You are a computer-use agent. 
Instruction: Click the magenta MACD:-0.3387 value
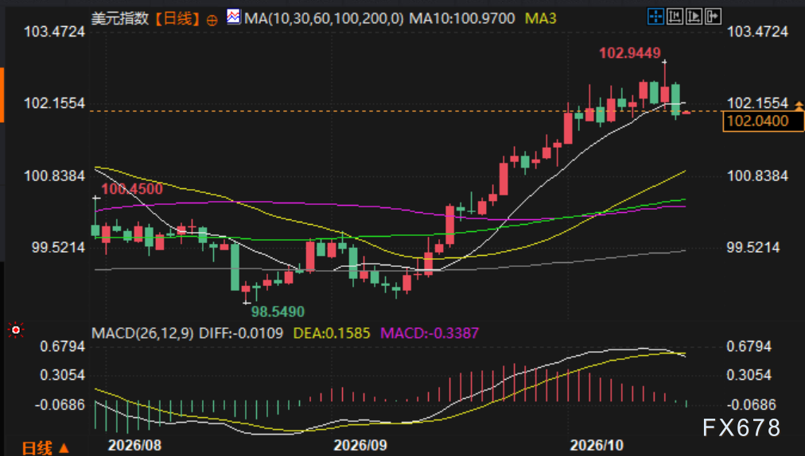pyautogui.click(x=430, y=334)
